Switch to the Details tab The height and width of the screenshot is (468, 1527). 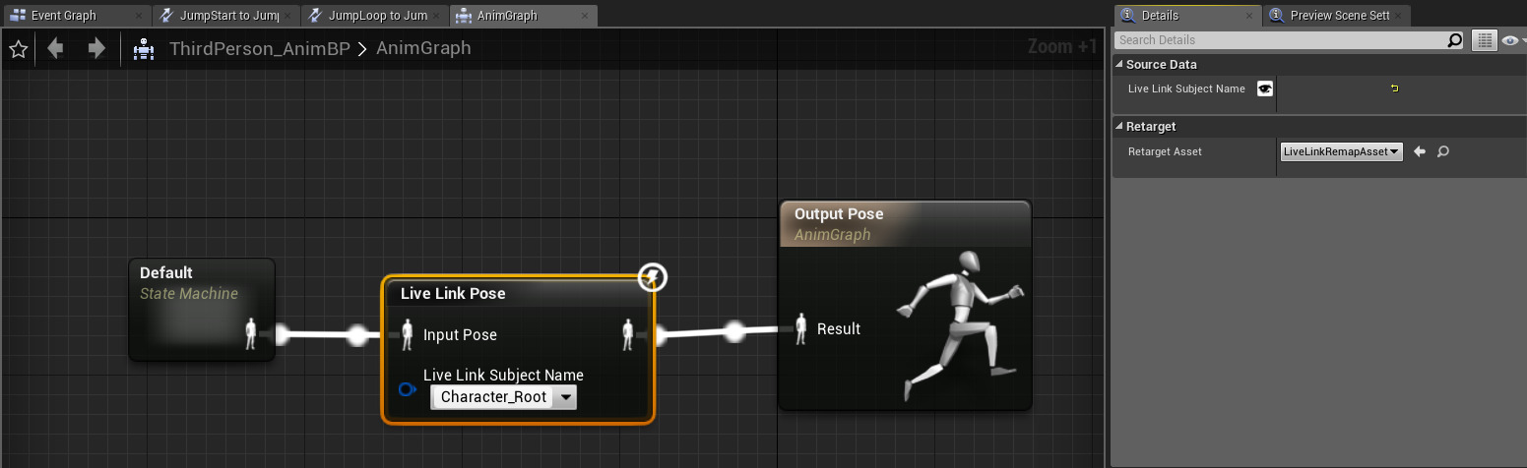[1187, 16]
